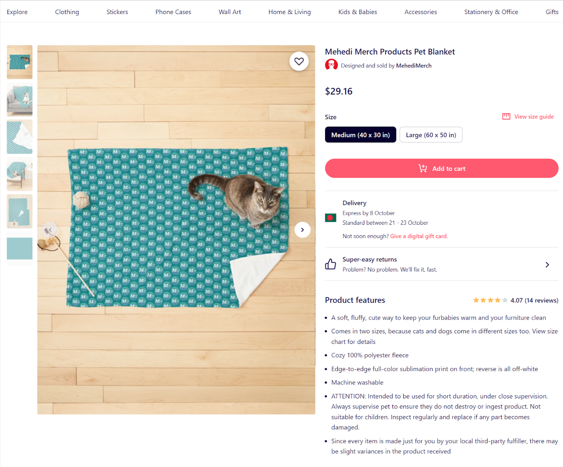This screenshot has width=563, height=467.
Task: Show next product image with right arrow
Action: tap(302, 230)
